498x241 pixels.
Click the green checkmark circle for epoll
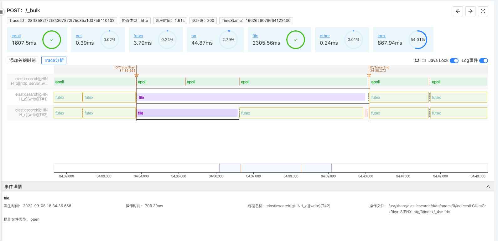[x=52, y=40]
